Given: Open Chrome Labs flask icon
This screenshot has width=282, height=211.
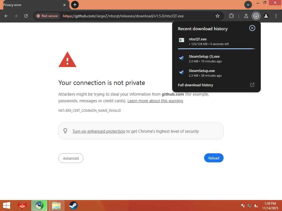Looking at the screenshot, I should tap(246, 16).
